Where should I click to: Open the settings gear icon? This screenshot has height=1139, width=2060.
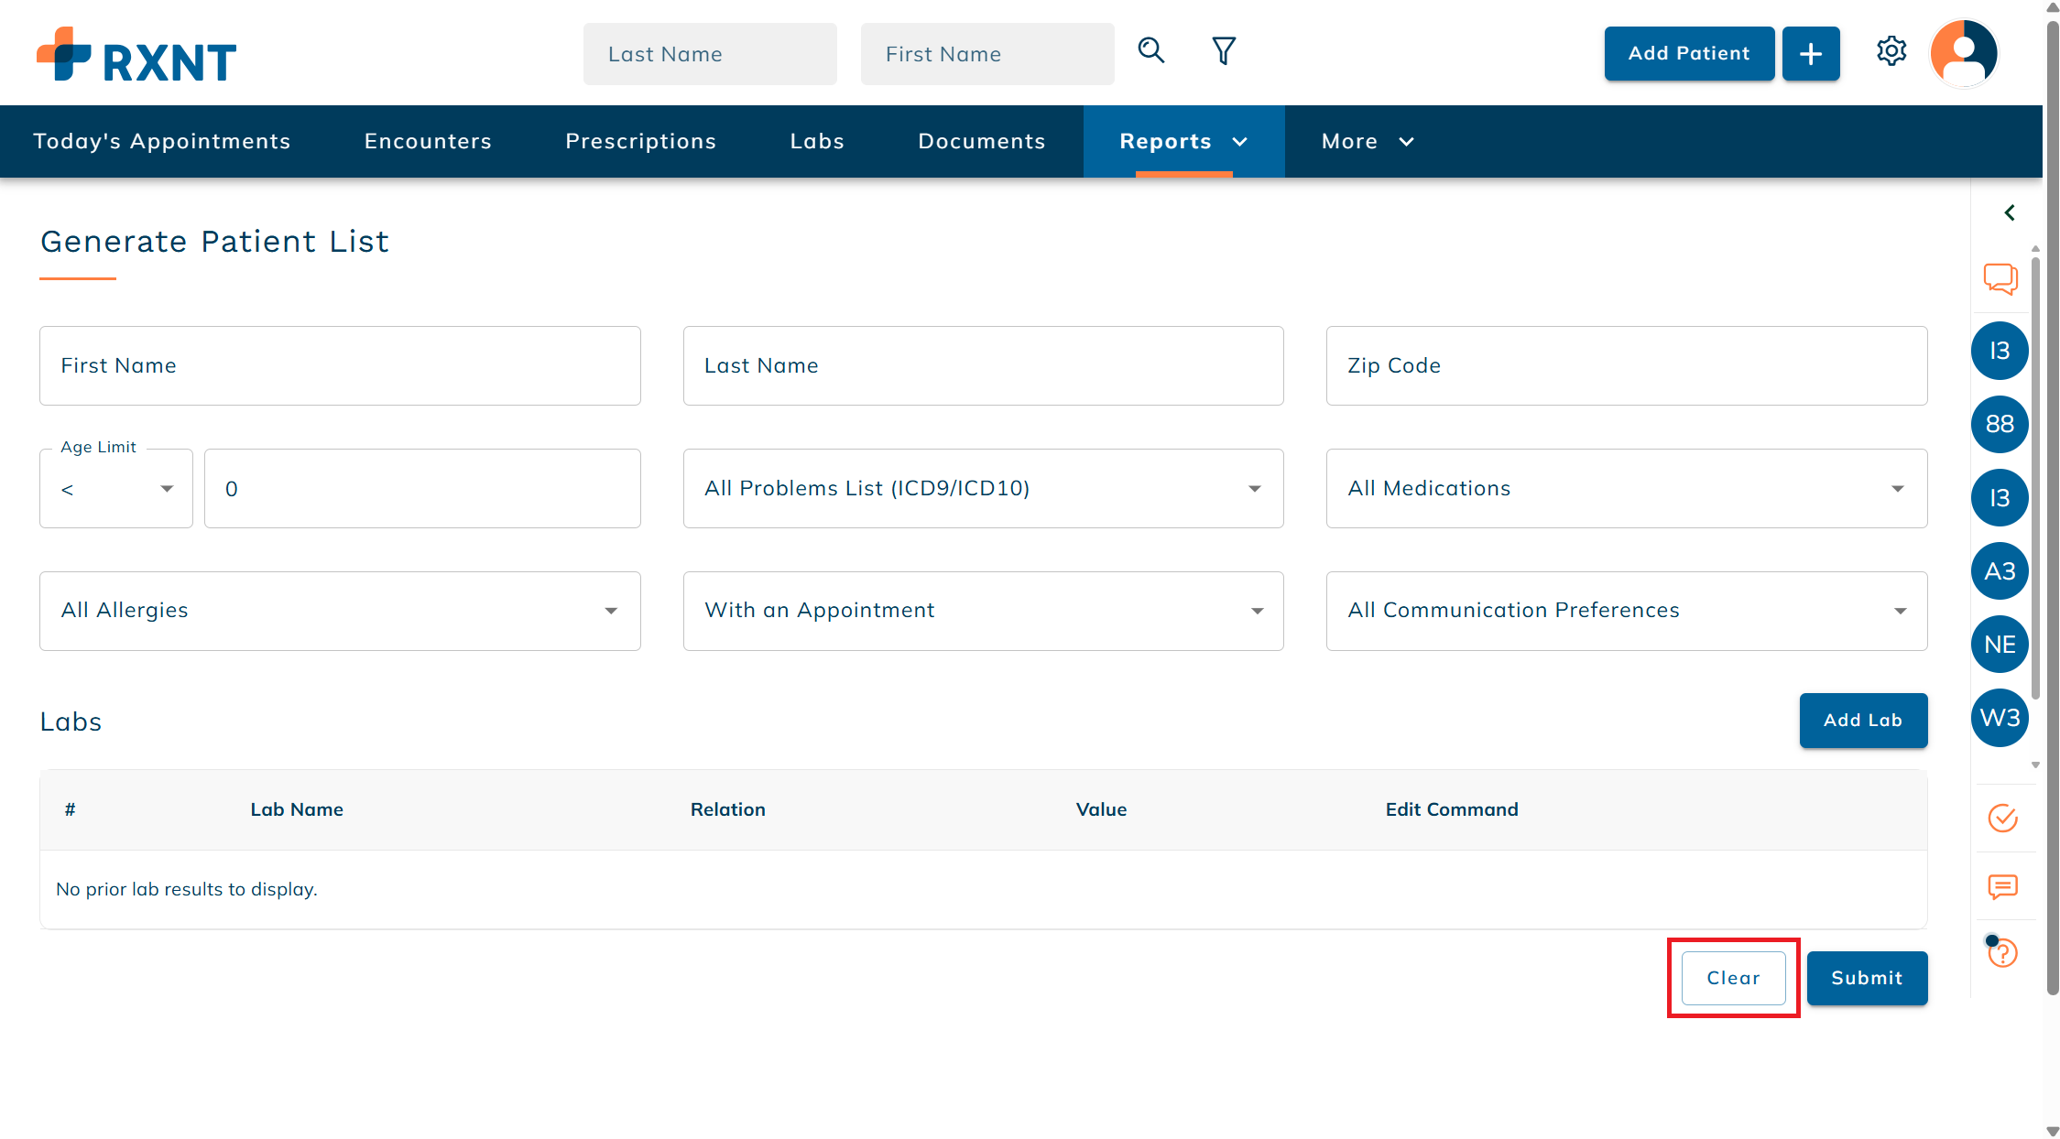click(1891, 51)
